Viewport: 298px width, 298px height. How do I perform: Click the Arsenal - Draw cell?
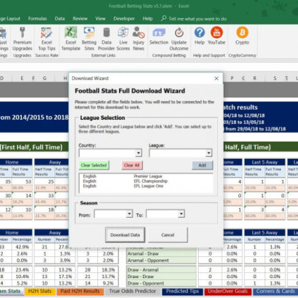(x=161, y=254)
